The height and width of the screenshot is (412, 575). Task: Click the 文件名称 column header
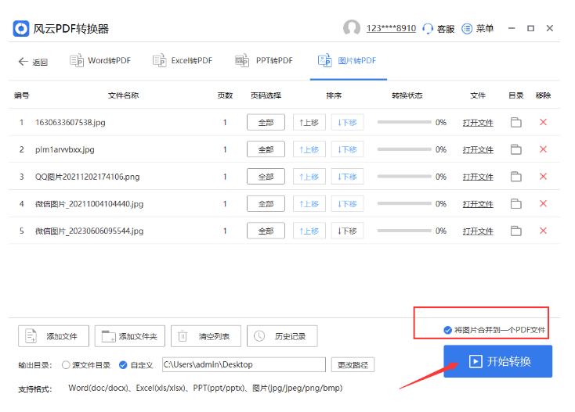click(123, 95)
